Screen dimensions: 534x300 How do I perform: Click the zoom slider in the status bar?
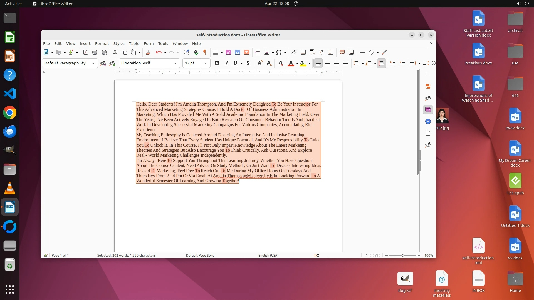tap(402, 255)
